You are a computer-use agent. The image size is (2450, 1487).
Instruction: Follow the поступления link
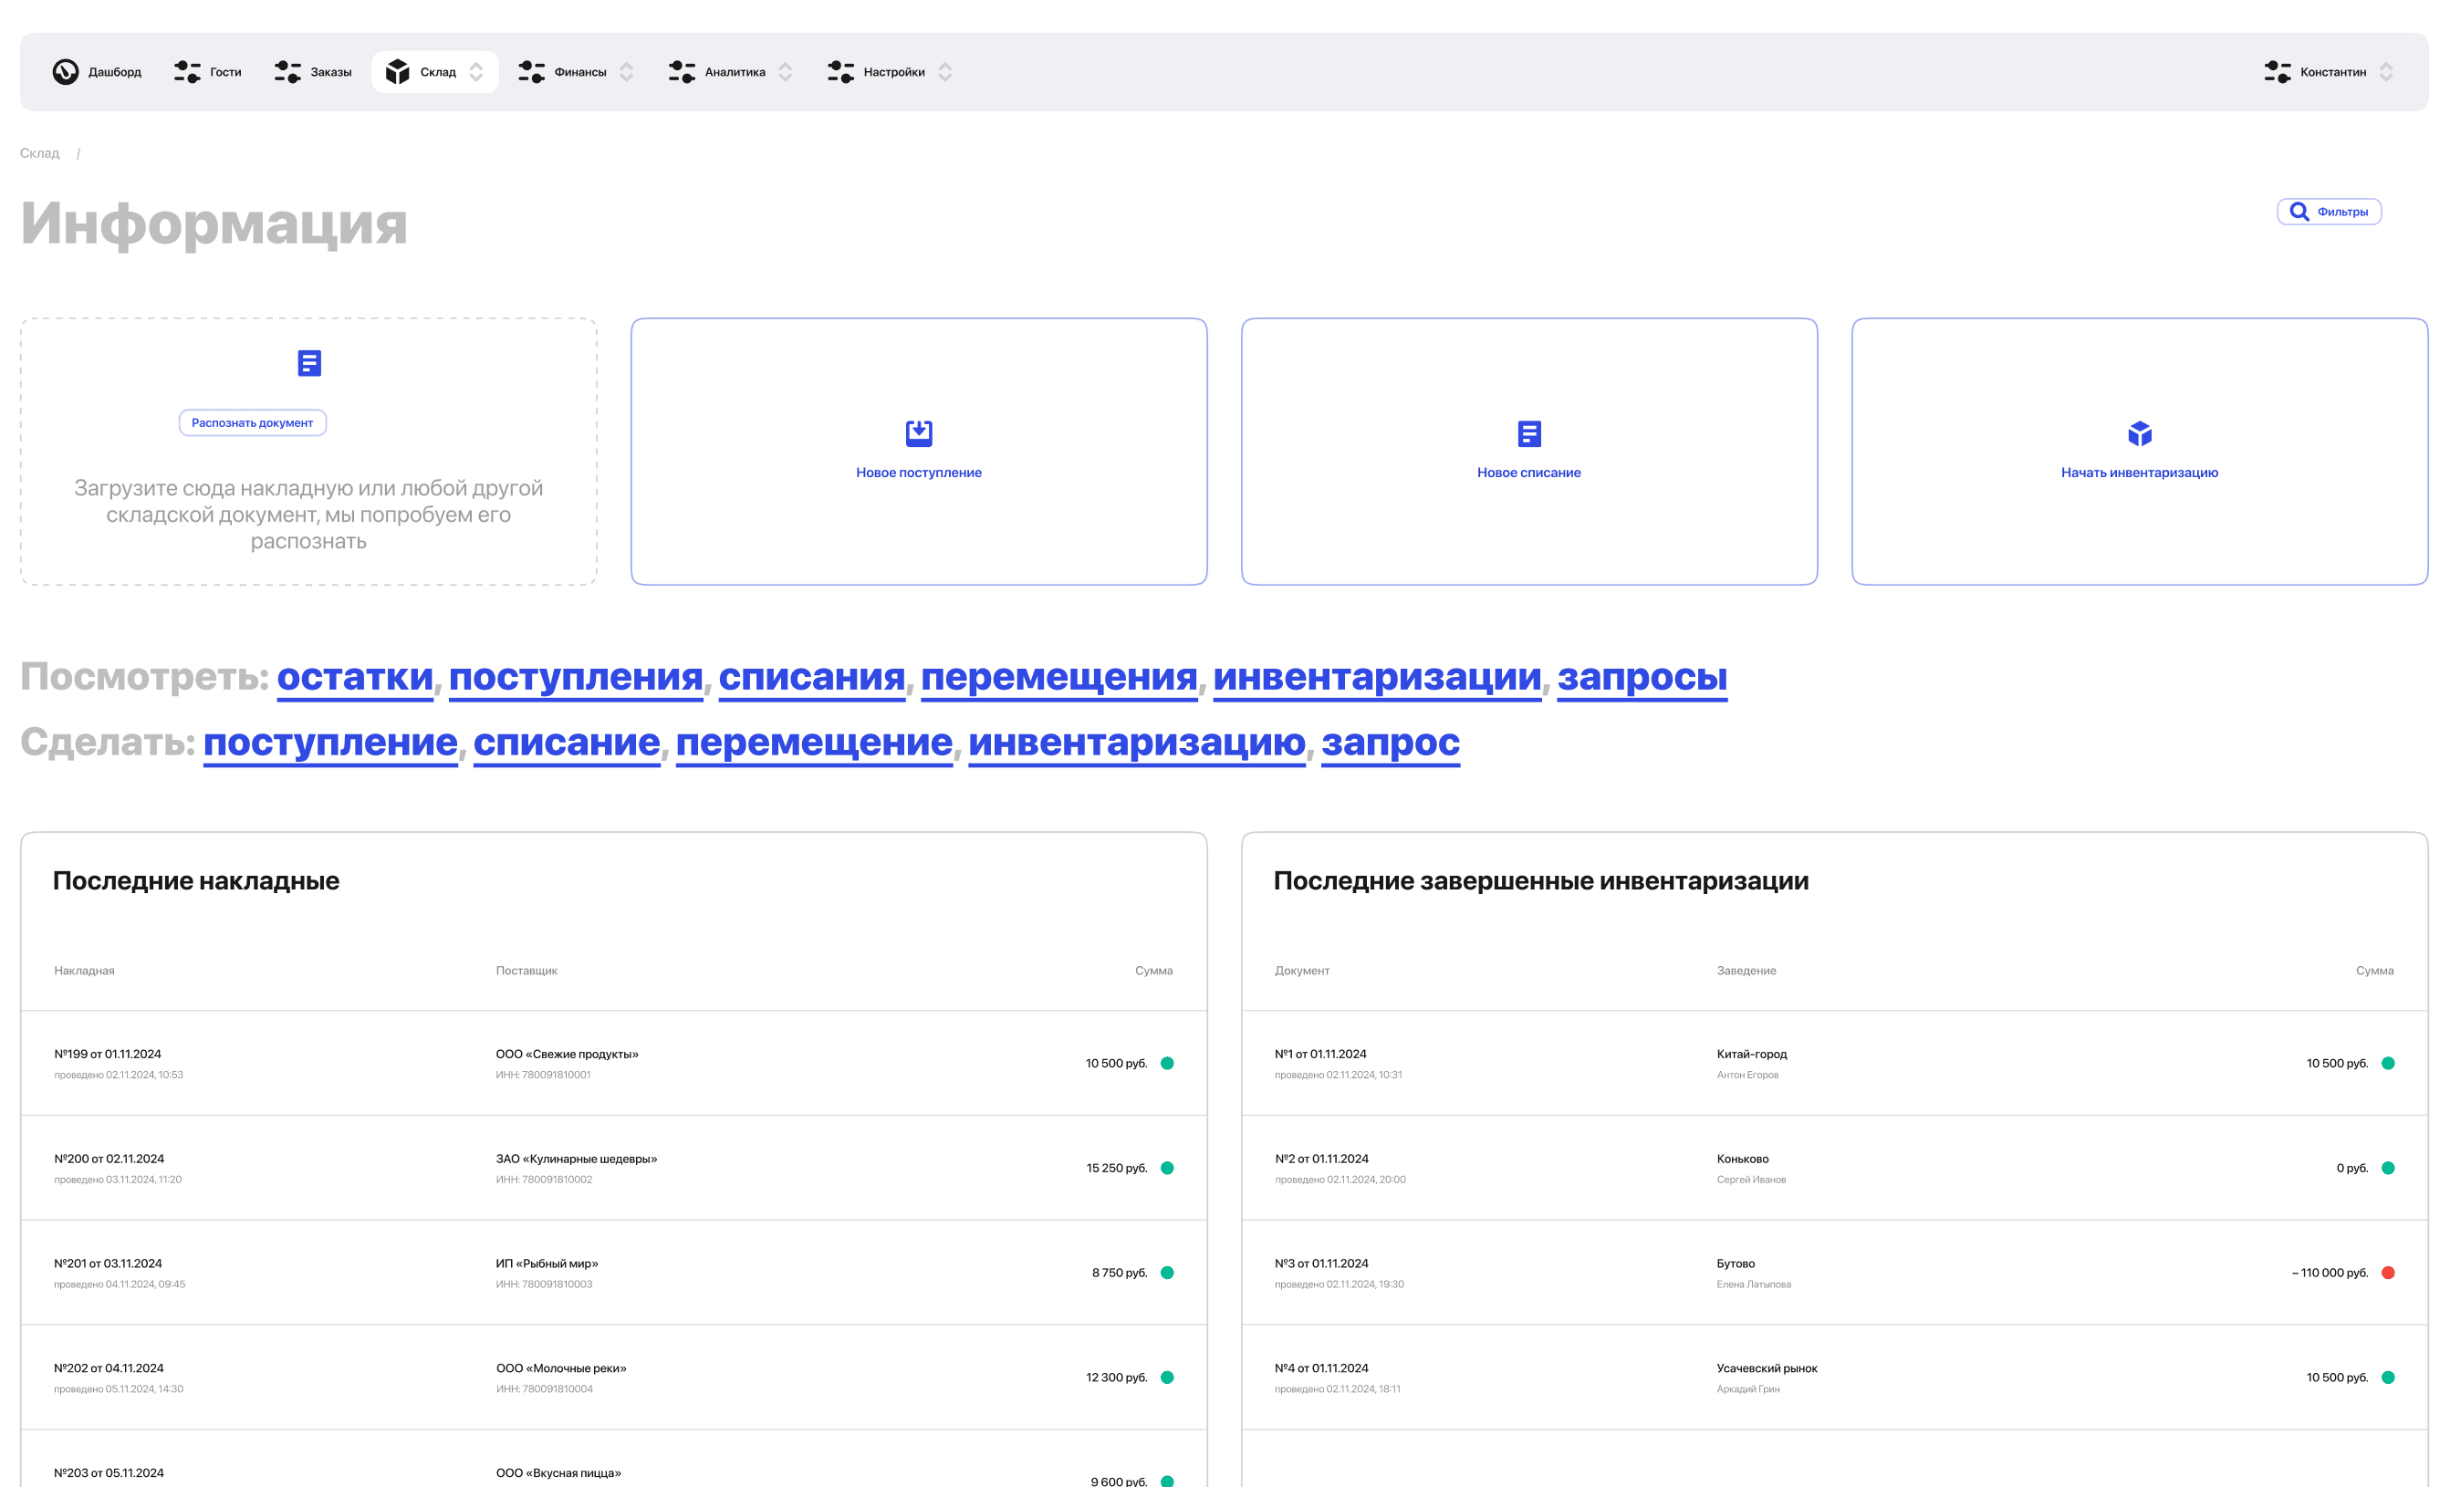[576, 678]
